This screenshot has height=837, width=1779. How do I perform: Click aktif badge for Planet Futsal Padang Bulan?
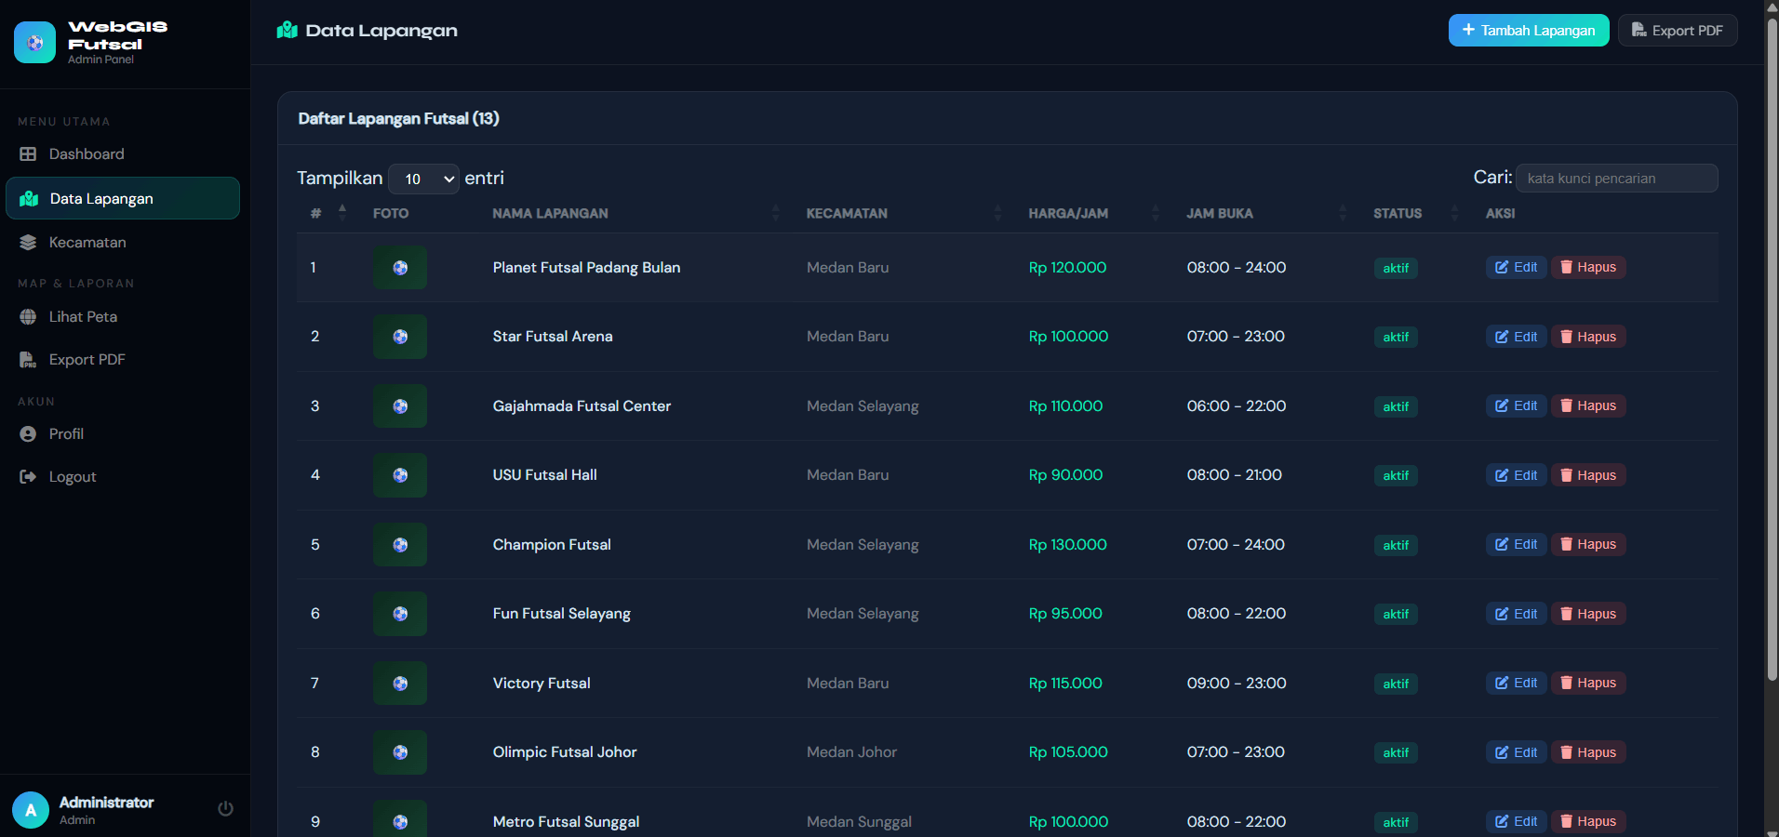[1396, 268]
